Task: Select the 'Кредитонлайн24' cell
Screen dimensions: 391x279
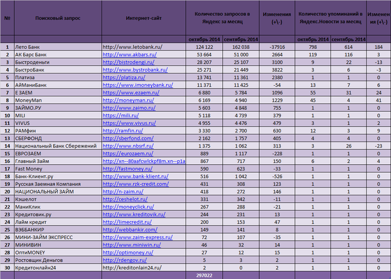Action: (x=58, y=268)
